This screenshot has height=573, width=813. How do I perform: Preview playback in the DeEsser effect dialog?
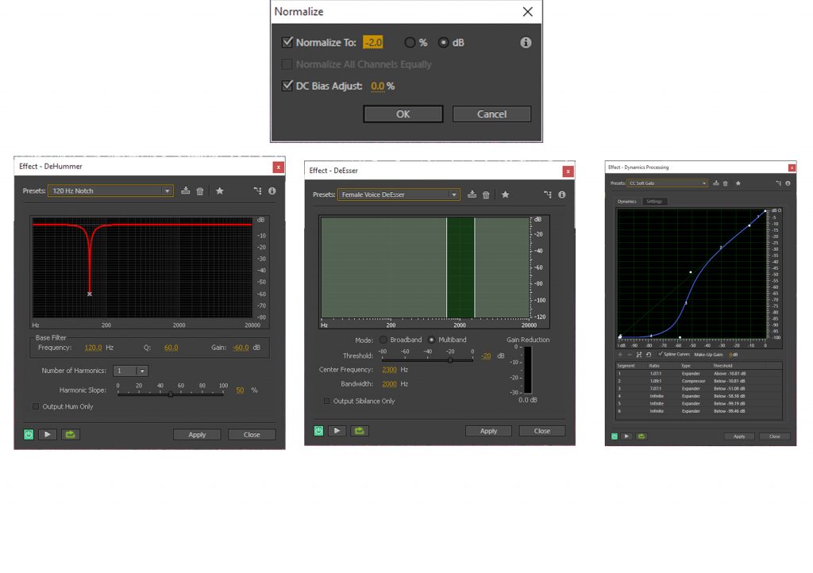[338, 430]
